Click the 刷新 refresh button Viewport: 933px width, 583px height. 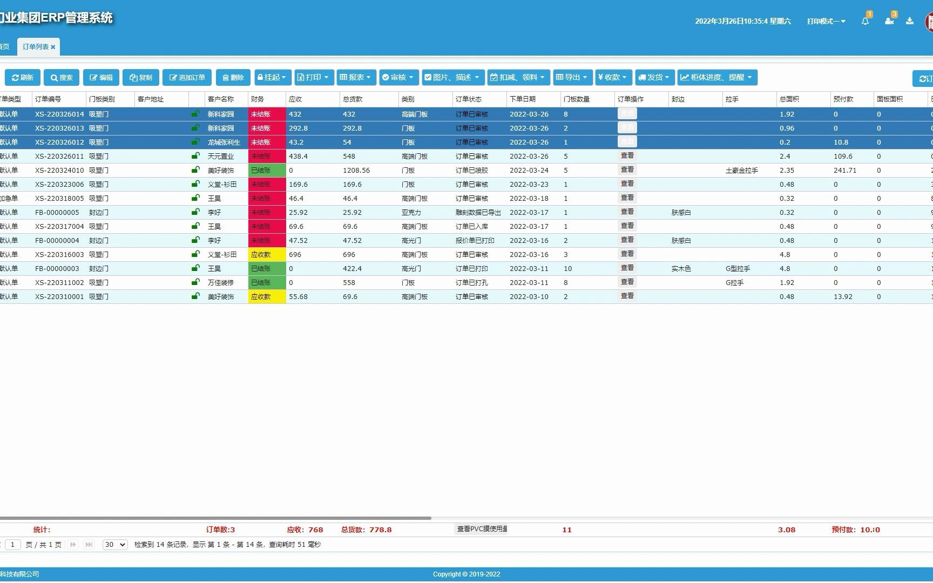tap(23, 77)
